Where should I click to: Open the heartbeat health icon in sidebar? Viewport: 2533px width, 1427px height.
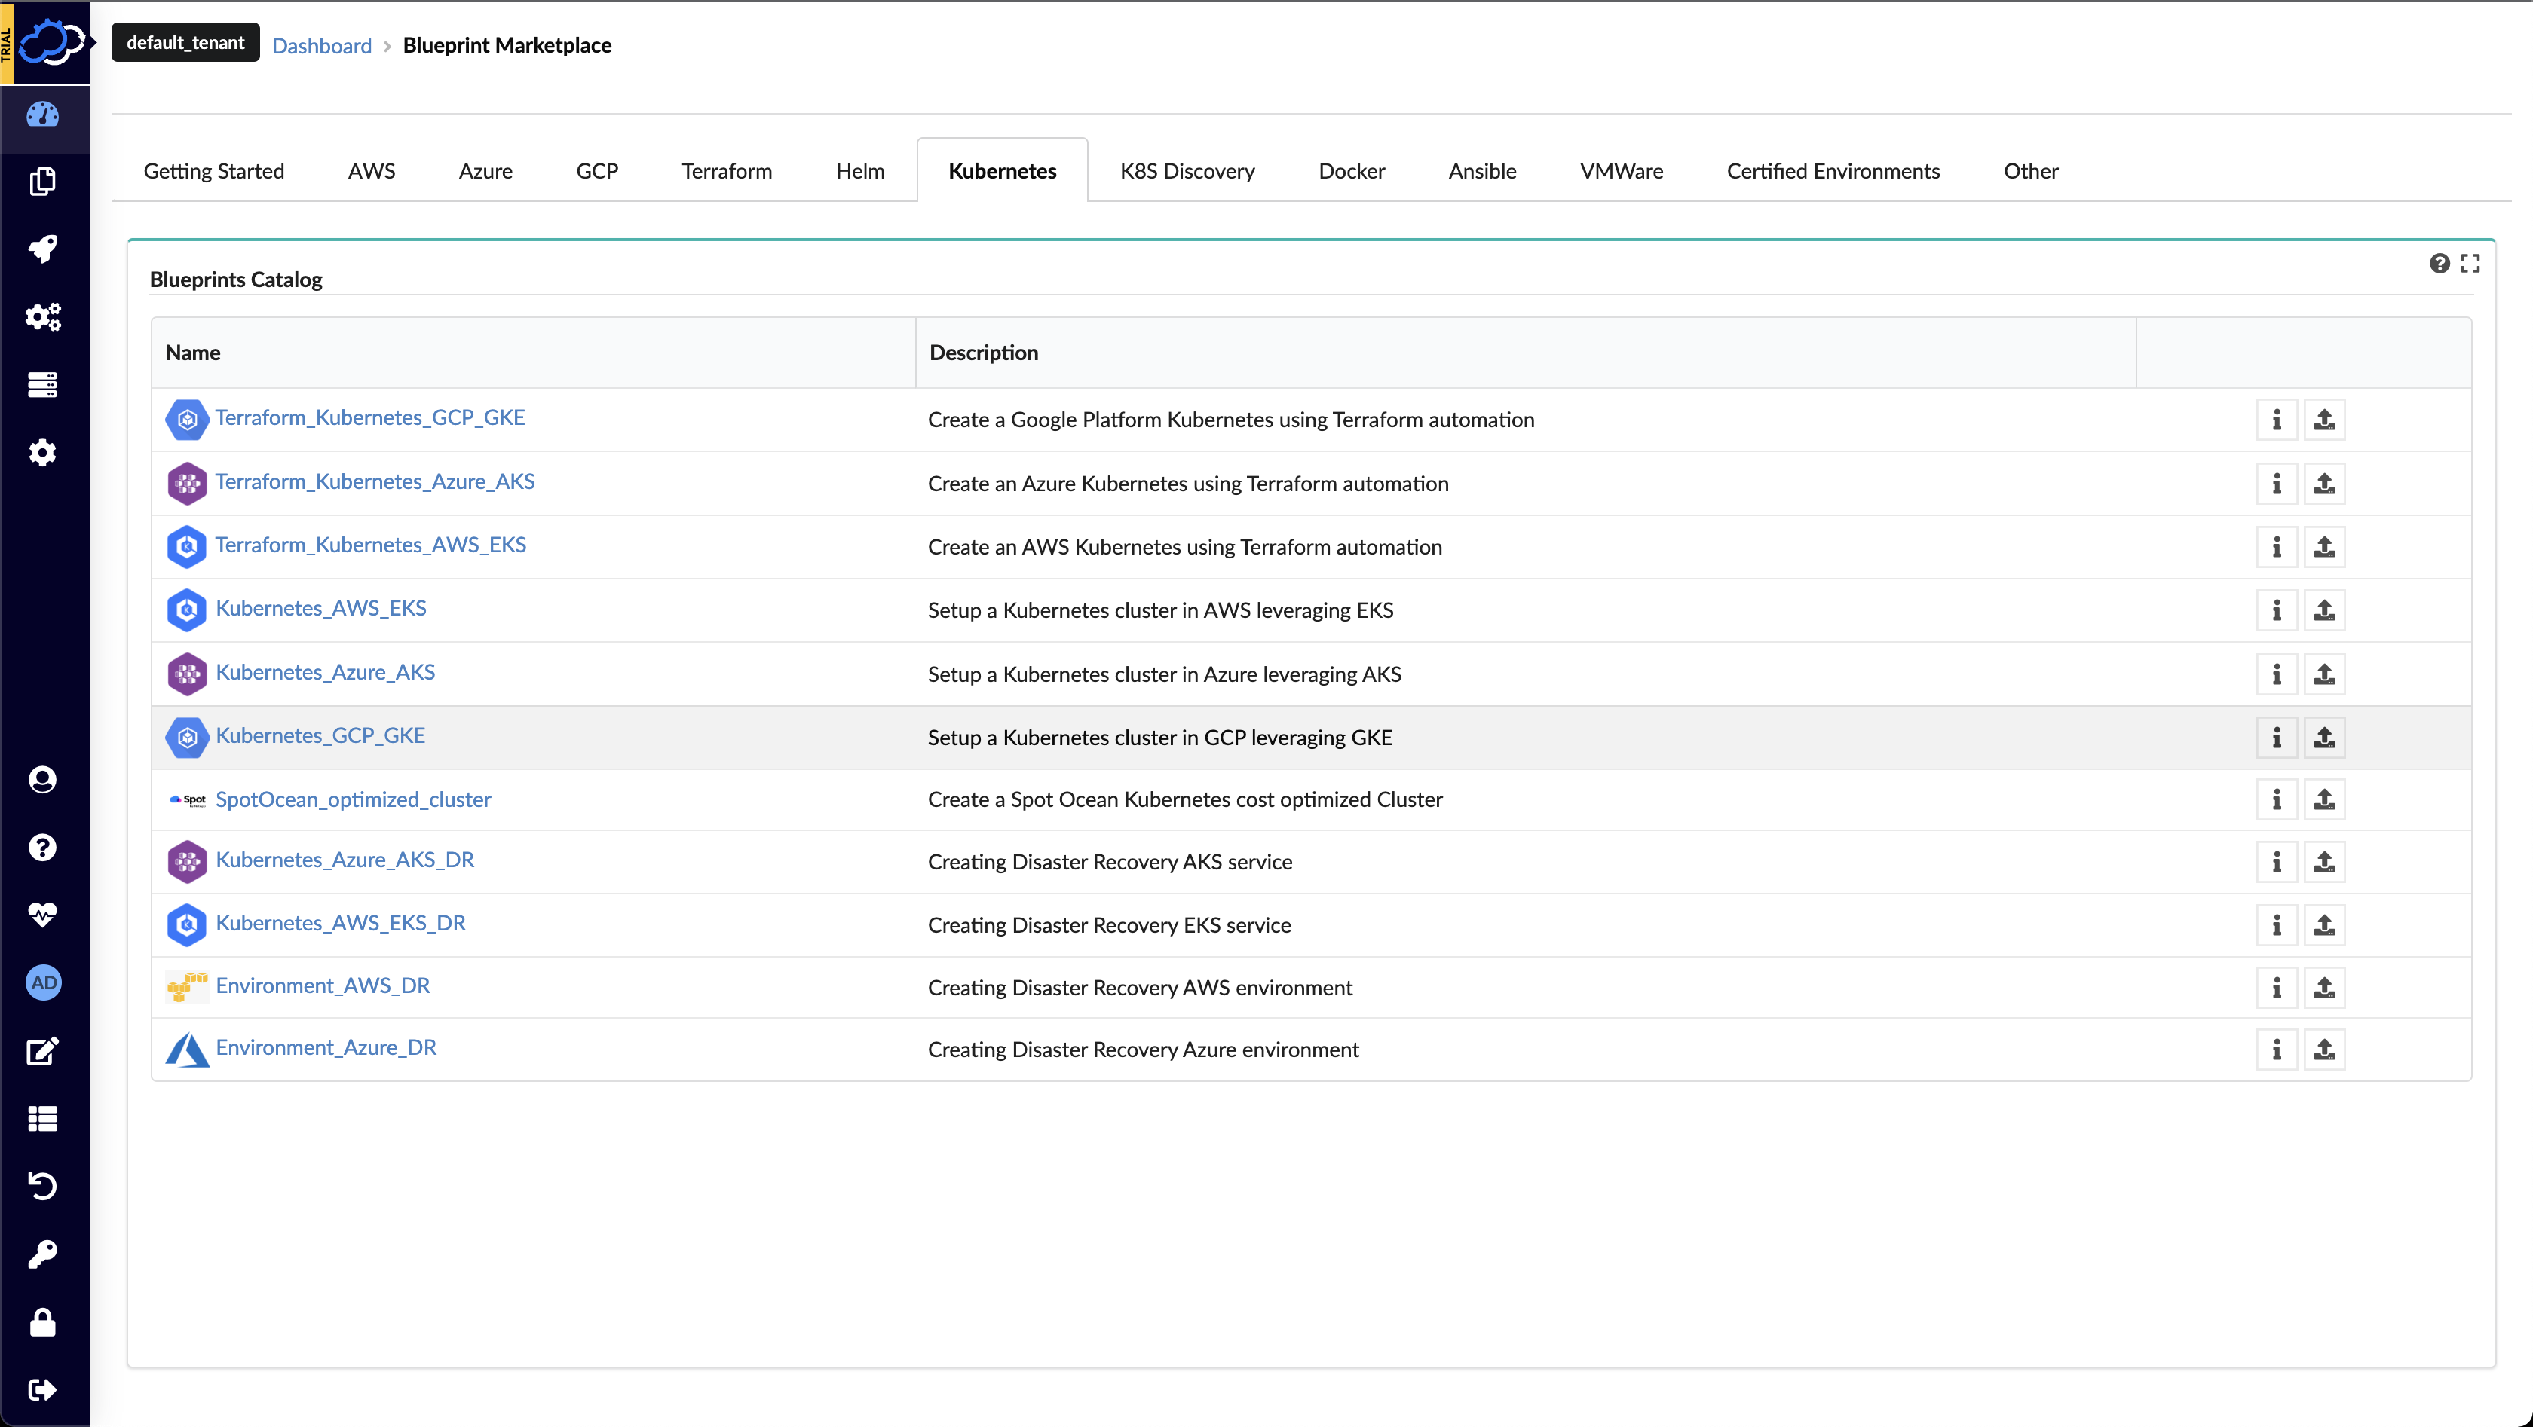point(42,915)
